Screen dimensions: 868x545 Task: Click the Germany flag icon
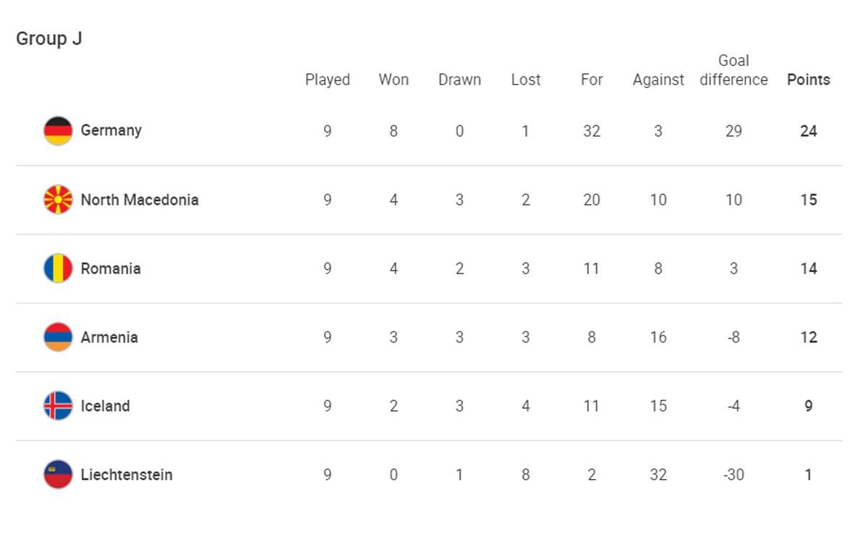click(x=58, y=131)
